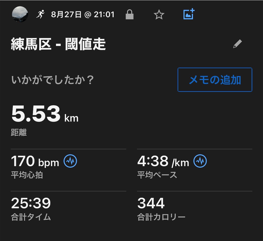Select the 練馬区 - 閾値走 activity title

click(58, 44)
